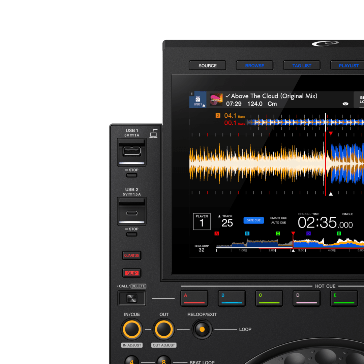This screenshot has height=364, width=364.
Task: Enable QUANTIZE mode
Action: tap(131, 256)
